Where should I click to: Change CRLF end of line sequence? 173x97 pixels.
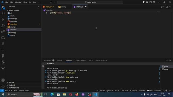pos(122,91)
